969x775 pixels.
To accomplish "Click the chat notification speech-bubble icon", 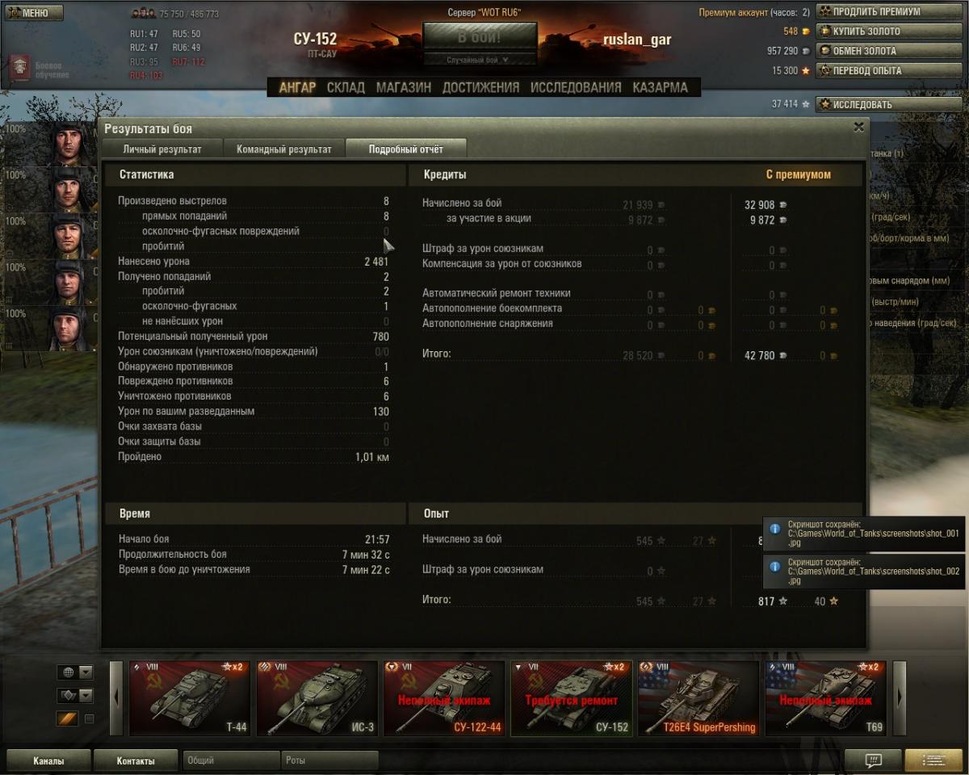I will [x=873, y=760].
